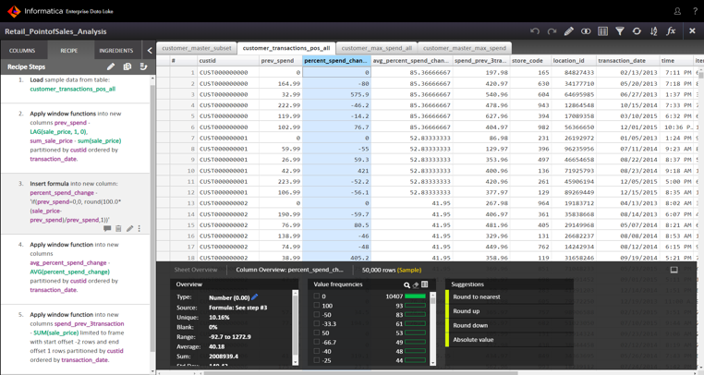Click the percent_spend_change column header
The image size is (704, 375).
(335, 61)
